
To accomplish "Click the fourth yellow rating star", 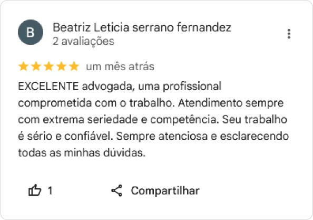I will pos(62,66).
